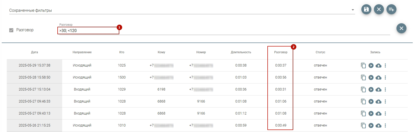Click the add filter list-plus icon
Screen dimensions: 414x132
point(391,9)
